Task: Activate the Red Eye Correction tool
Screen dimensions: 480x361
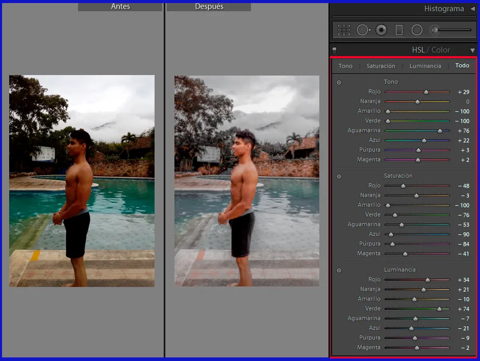Action: (x=381, y=30)
